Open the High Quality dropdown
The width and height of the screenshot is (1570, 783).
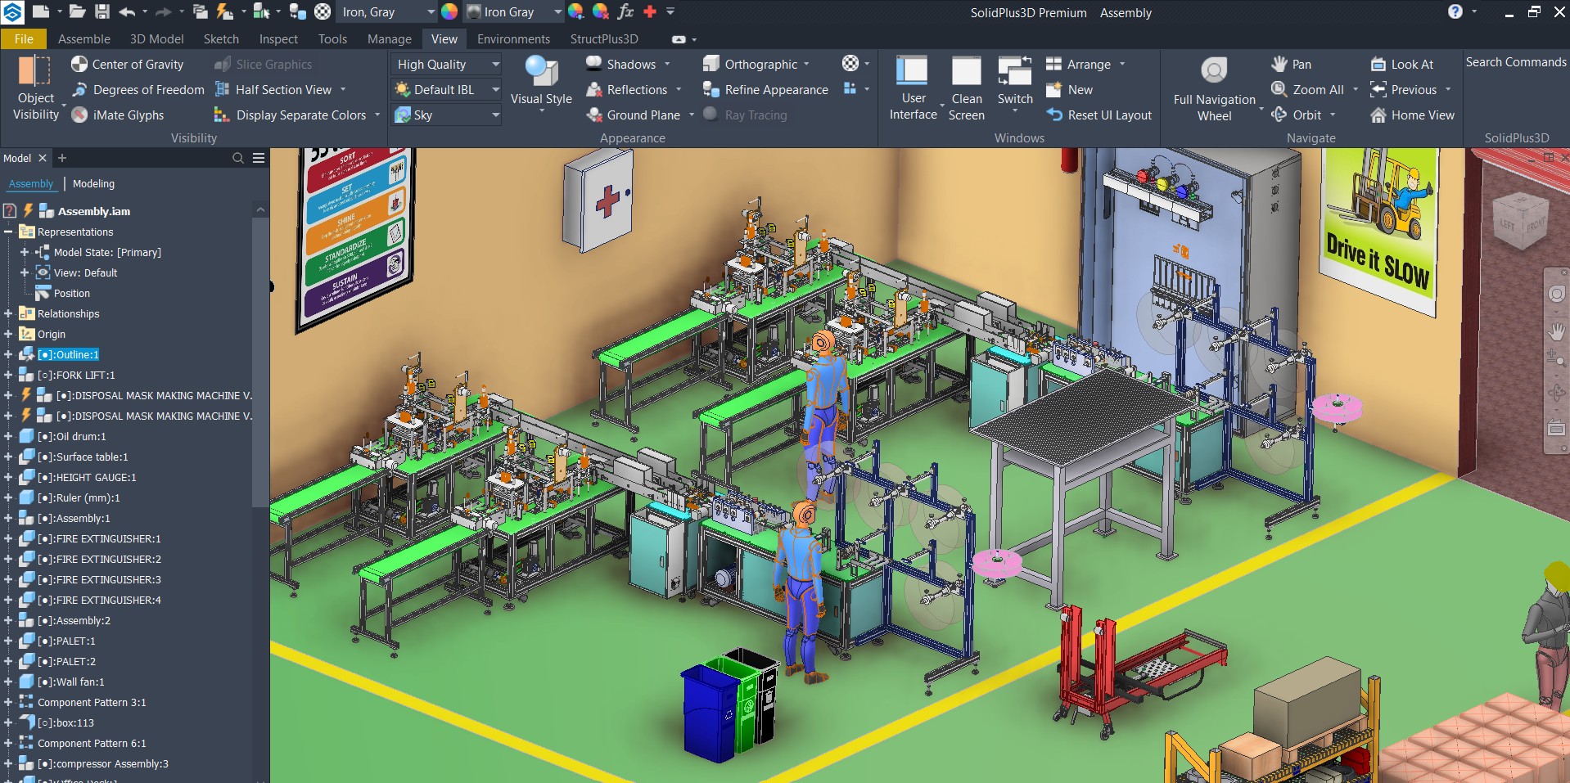[448, 65]
